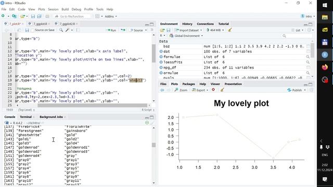Refresh the Environment pane
Viewport: 333px width, 187px height.
(x=310, y=30)
